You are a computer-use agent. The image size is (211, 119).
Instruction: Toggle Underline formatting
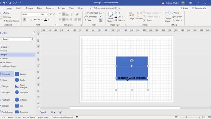(x=32, y=20)
